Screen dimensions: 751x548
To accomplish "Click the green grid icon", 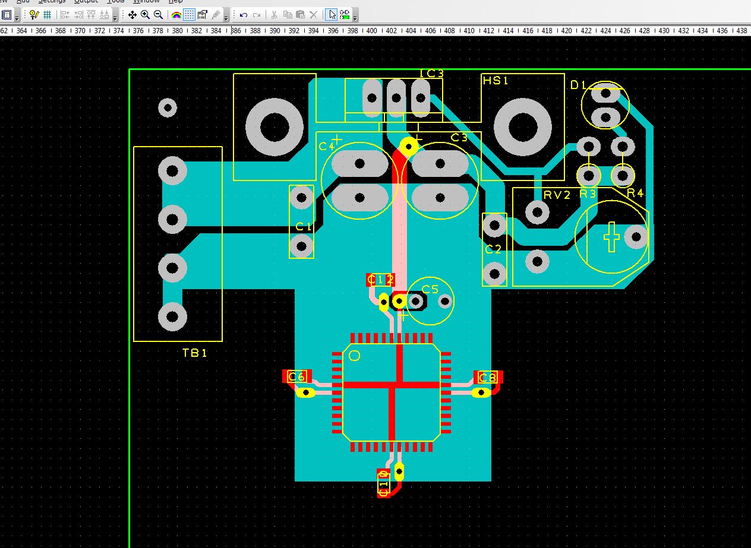I will click(47, 15).
